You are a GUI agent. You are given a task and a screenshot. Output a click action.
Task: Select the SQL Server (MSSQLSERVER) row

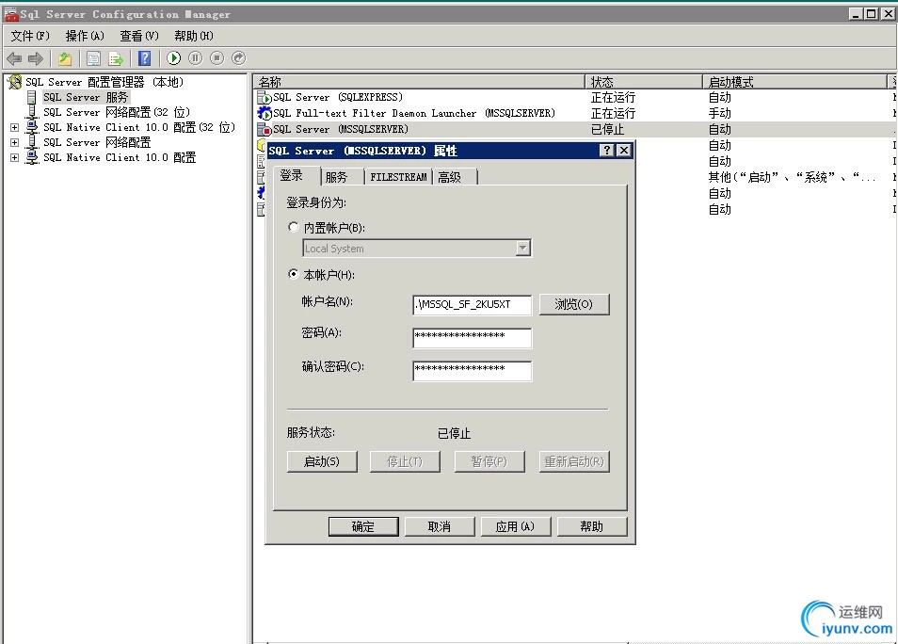tap(575, 129)
